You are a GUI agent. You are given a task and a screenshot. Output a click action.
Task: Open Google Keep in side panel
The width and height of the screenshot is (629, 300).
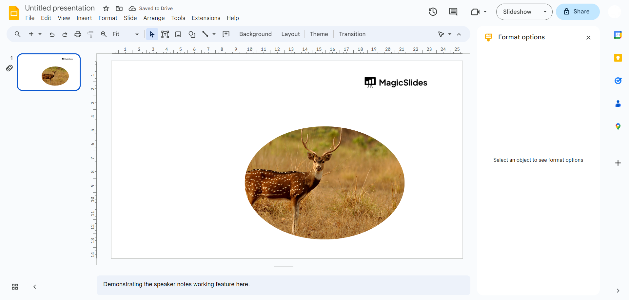[x=618, y=58]
